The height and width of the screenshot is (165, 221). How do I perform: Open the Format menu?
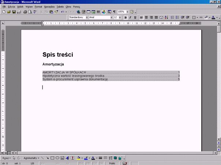click(x=38, y=7)
